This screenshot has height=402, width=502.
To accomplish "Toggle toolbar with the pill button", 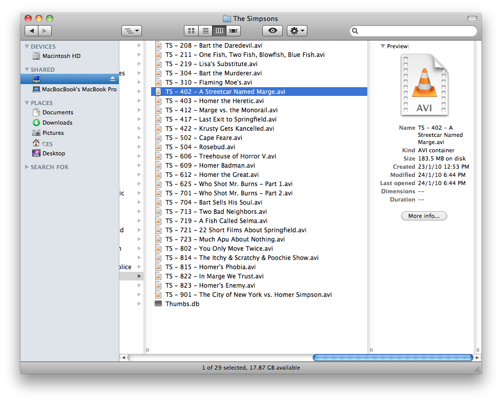I will point(472,18).
